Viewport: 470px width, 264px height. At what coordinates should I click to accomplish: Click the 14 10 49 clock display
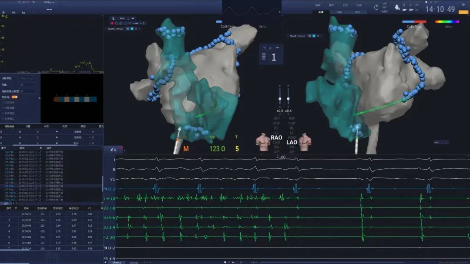tap(440, 9)
